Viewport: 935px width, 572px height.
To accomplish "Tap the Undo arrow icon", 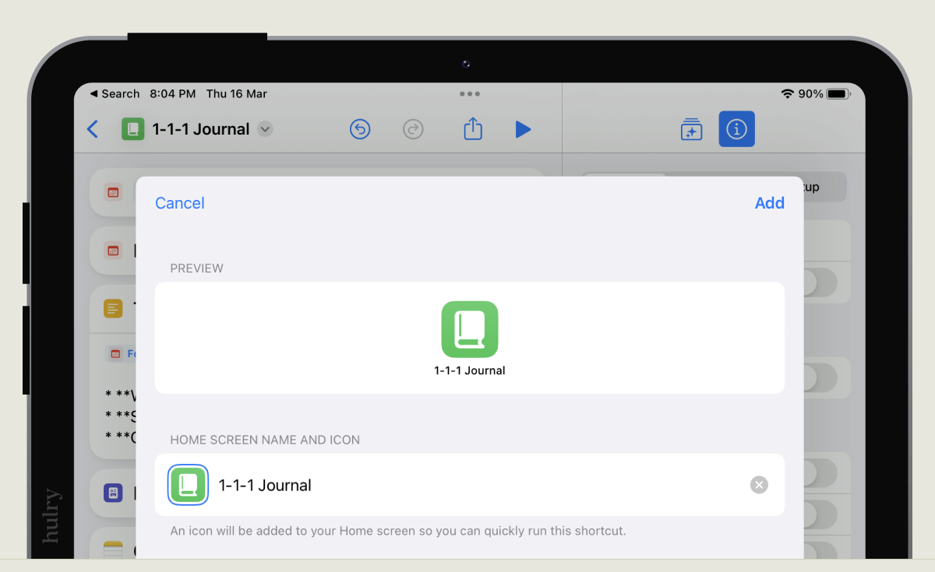I will (360, 129).
